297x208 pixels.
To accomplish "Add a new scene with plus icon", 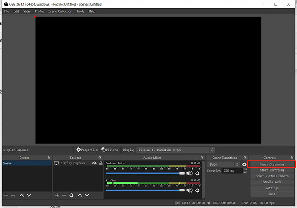I will click(x=6, y=195).
